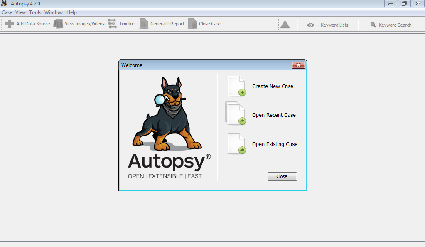Open the Case menu
Screen dimensions: 425x247
tap(7, 12)
